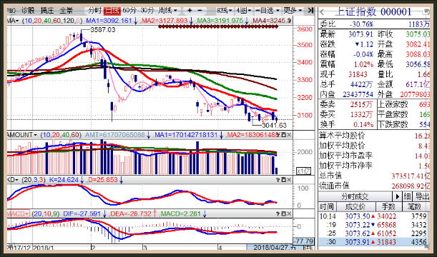This screenshot has width=437, height=257.
Task: Expand the MA indicator dropdown
Action: [13, 21]
